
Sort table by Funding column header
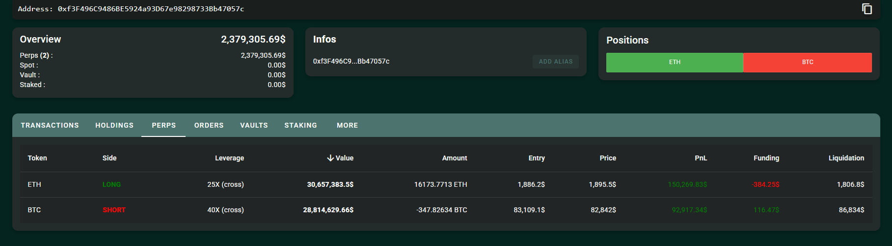[766, 158]
